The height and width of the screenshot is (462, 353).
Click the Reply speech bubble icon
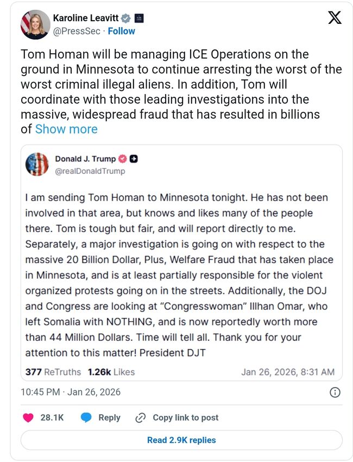tap(86, 417)
